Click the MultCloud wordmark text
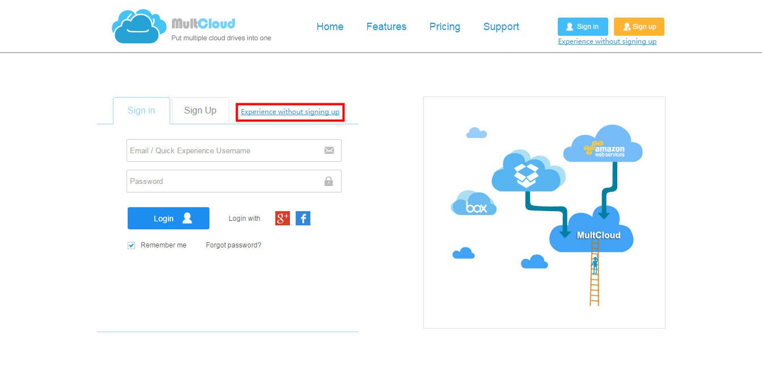 [x=203, y=24]
